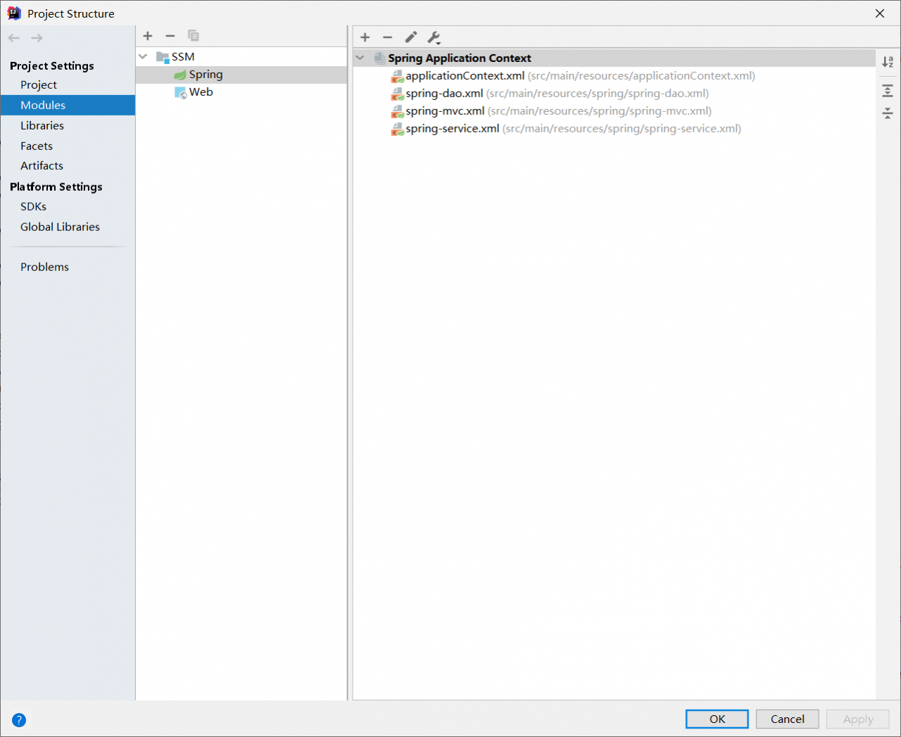Image resolution: width=901 pixels, height=737 pixels.
Task: Click path text src/main/resources/spring/spring-mvc.xml
Action: pyautogui.click(x=600, y=111)
